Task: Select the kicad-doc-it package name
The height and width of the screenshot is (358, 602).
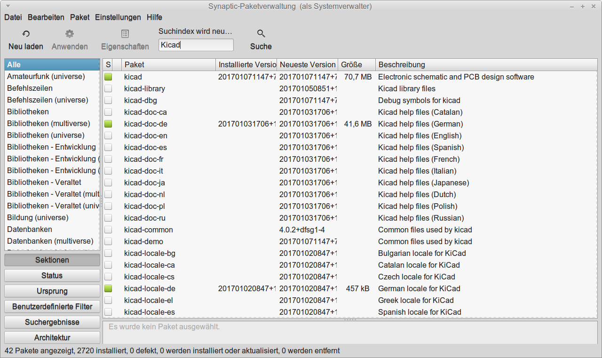Action: click(143, 171)
